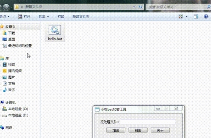
Task: Open the view options dropdown arrow
Action: click(186, 17)
